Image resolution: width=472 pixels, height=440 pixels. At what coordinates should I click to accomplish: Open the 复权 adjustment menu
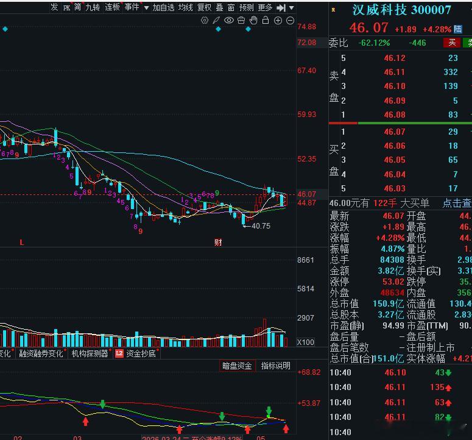[205, 8]
